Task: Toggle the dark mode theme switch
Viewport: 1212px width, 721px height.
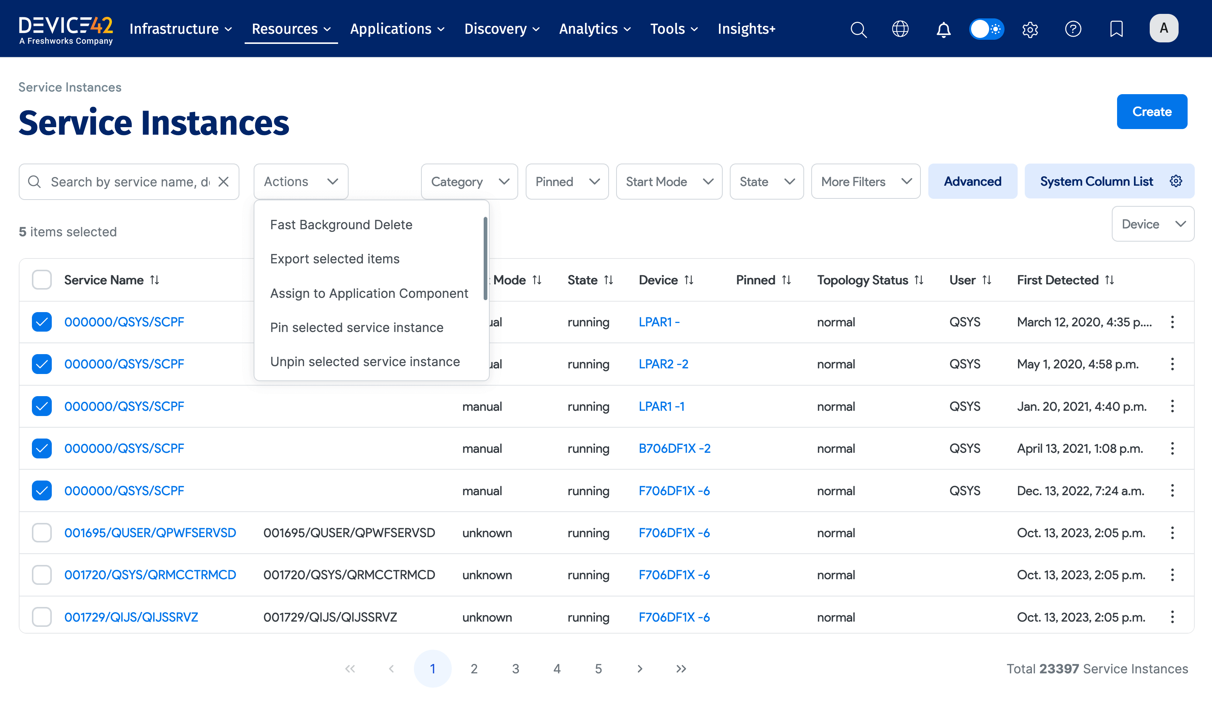Action: pos(987,29)
